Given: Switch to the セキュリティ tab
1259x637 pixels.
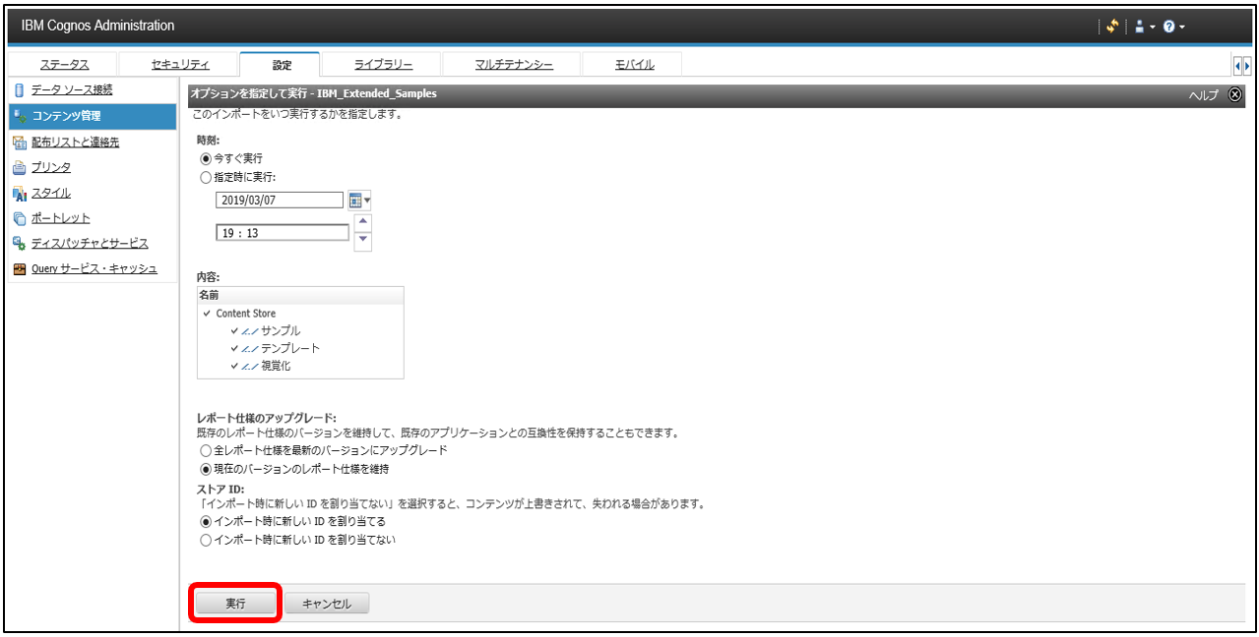Looking at the screenshot, I should (180, 65).
